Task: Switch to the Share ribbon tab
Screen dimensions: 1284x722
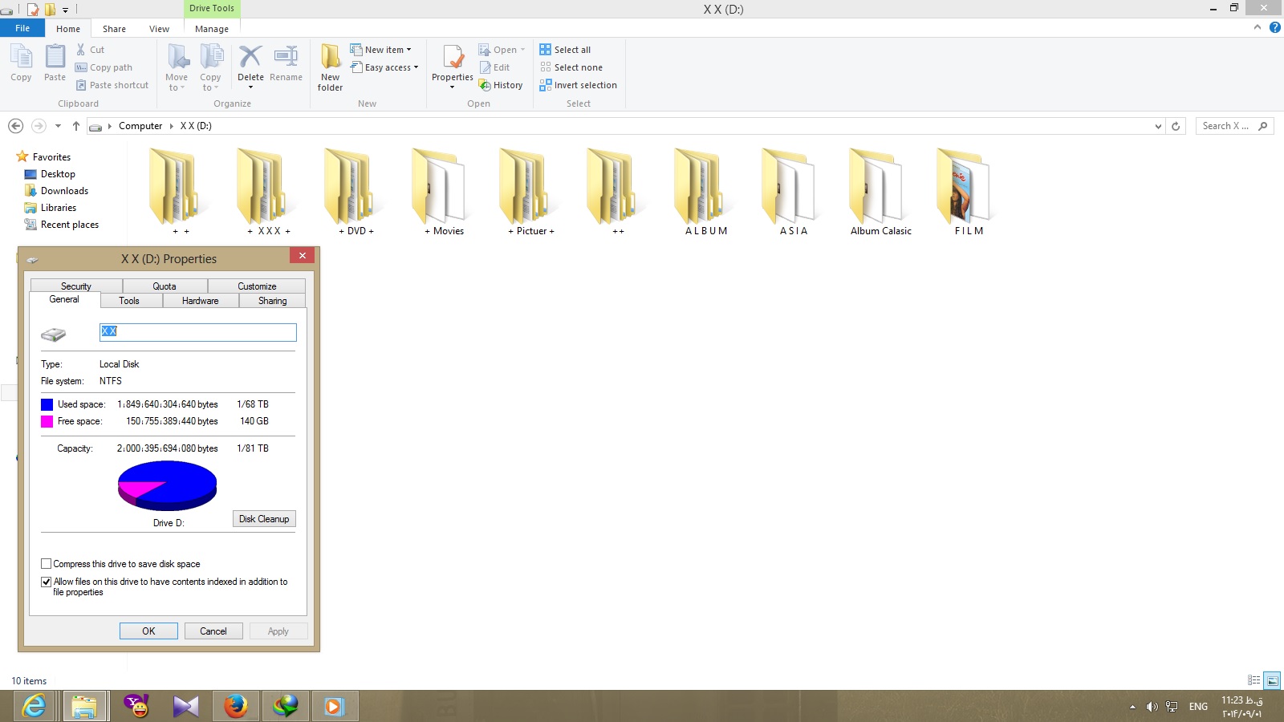Action: [x=114, y=29]
